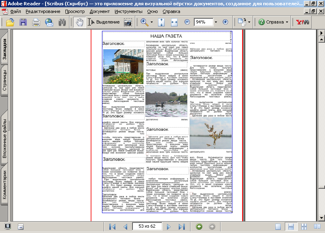The width and height of the screenshot is (325, 233).
Task: Expand the rotate view dropdown arrow
Action: [249, 22]
